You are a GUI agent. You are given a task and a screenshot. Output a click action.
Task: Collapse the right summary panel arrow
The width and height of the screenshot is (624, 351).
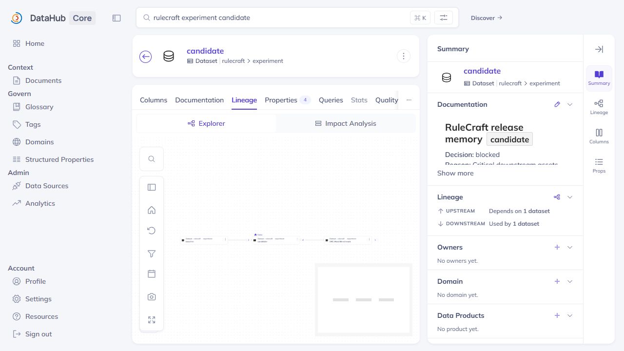tap(599, 49)
